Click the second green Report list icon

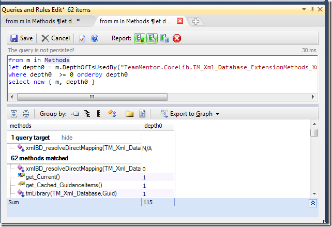152,38
